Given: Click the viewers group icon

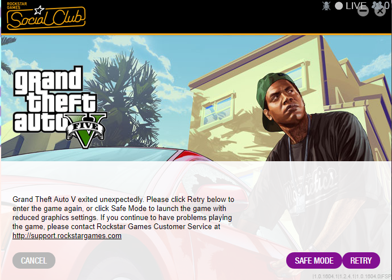Looking at the screenshot, I should click(x=377, y=5).
